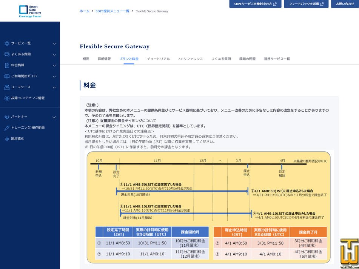Click the gear icon beside サービス一覧
This screenshot has height=269, width=359.
(7, 43)
